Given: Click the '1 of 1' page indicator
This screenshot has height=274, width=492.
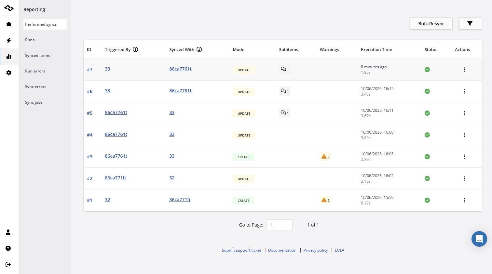Looking at the screenshot, I should (313, 225).
